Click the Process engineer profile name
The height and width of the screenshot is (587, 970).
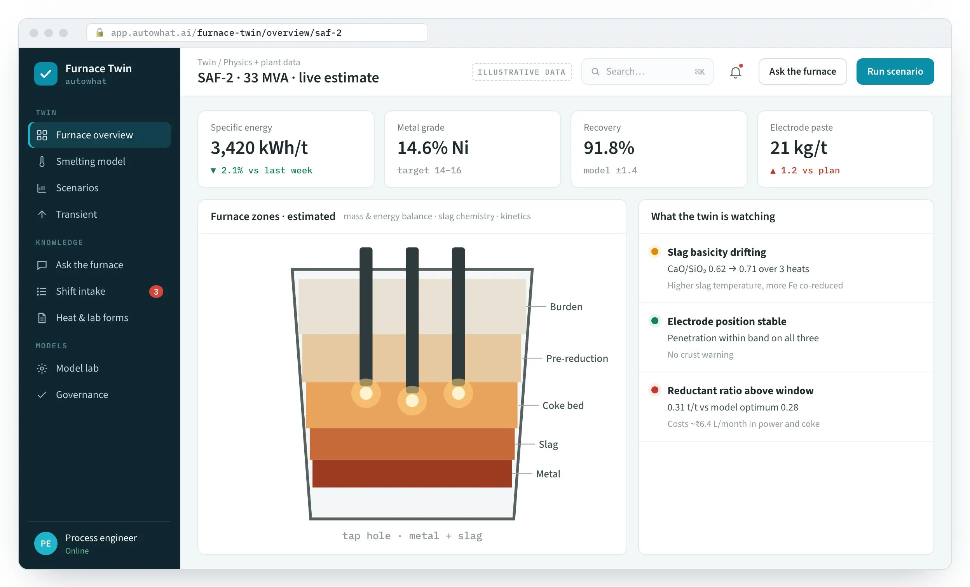point(101,538)
